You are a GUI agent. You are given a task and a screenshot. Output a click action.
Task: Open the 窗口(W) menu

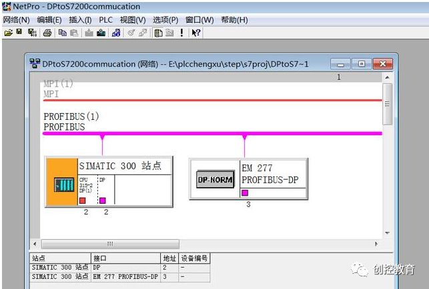(x=199, y=20)
